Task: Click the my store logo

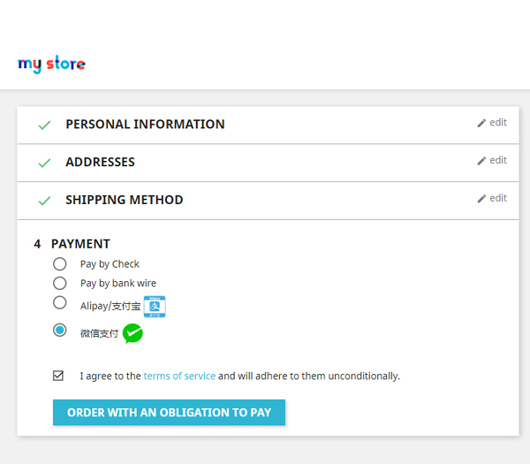Action: pyautogui.click(x=51, y=65)
